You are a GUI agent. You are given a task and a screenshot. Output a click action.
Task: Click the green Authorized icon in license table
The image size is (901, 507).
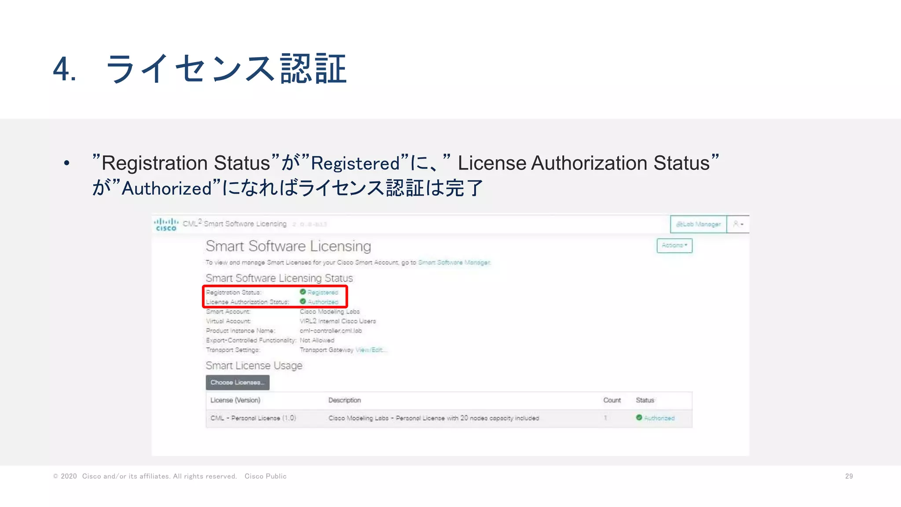pos(639,418)
